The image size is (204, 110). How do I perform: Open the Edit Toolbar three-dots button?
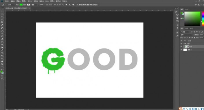2,67
